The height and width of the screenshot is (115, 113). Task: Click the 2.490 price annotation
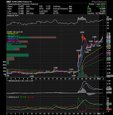point(55,68)
